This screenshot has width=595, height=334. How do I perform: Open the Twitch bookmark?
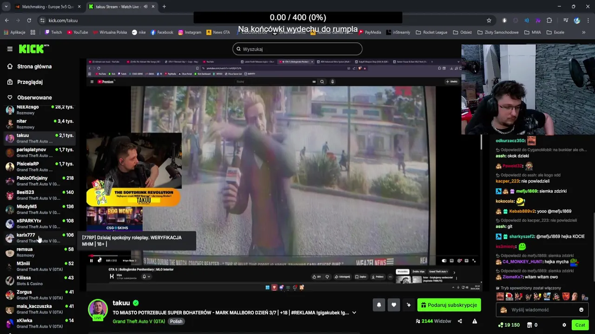pyautogui.click(x=53, y=32)
